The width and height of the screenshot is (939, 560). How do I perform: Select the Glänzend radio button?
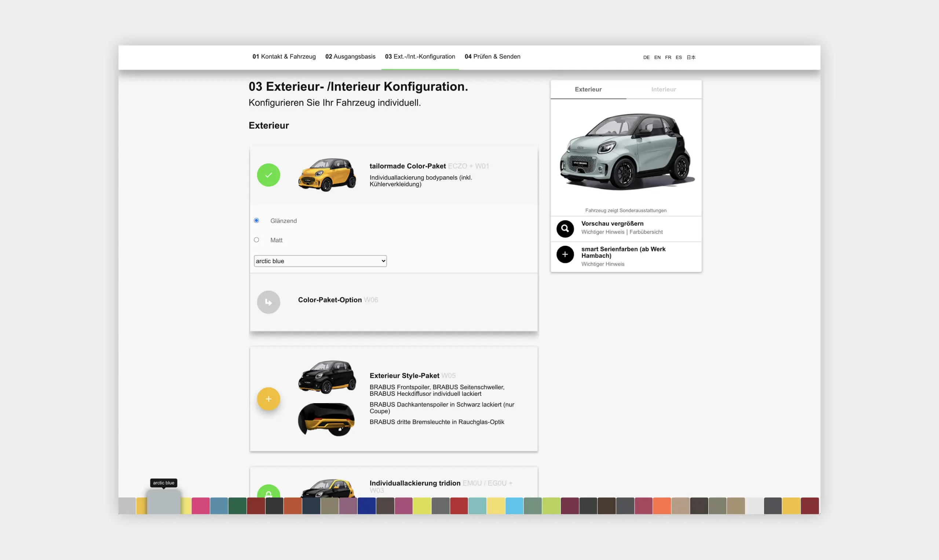tap(256, 220)
